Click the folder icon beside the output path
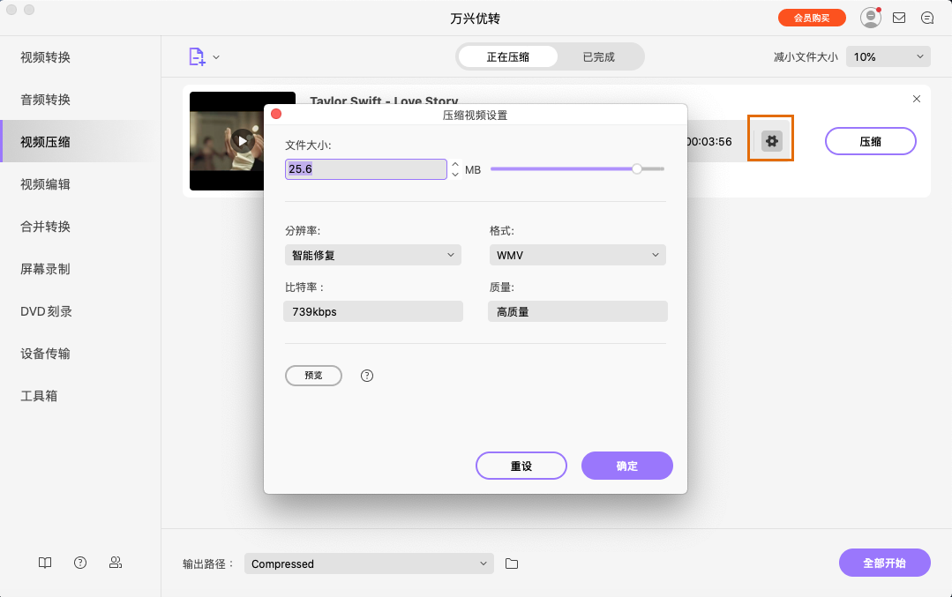Image resolution: width=952 pixels, height=597 pixels. (x=512, y=563)
